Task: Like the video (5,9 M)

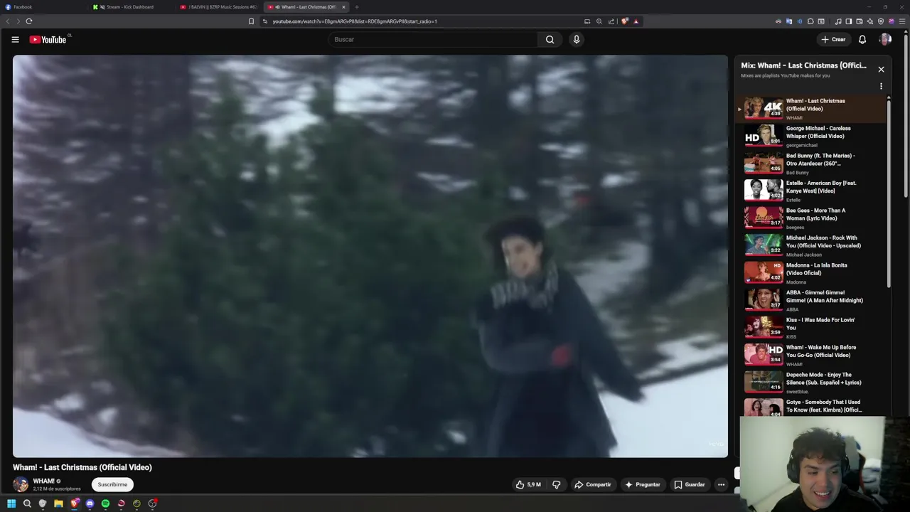Action: point(528,485)
